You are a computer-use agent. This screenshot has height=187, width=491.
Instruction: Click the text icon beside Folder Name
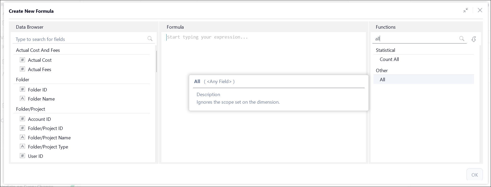pyautogui.click(x=22, y=98)
